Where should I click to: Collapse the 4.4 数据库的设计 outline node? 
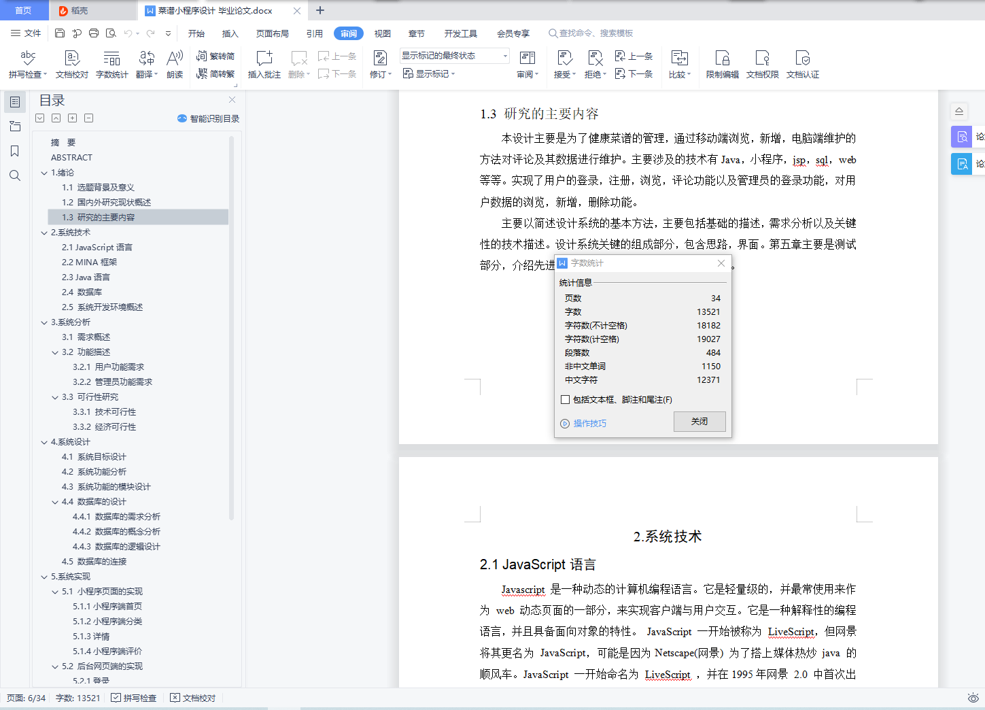click(x=55, y=502)
